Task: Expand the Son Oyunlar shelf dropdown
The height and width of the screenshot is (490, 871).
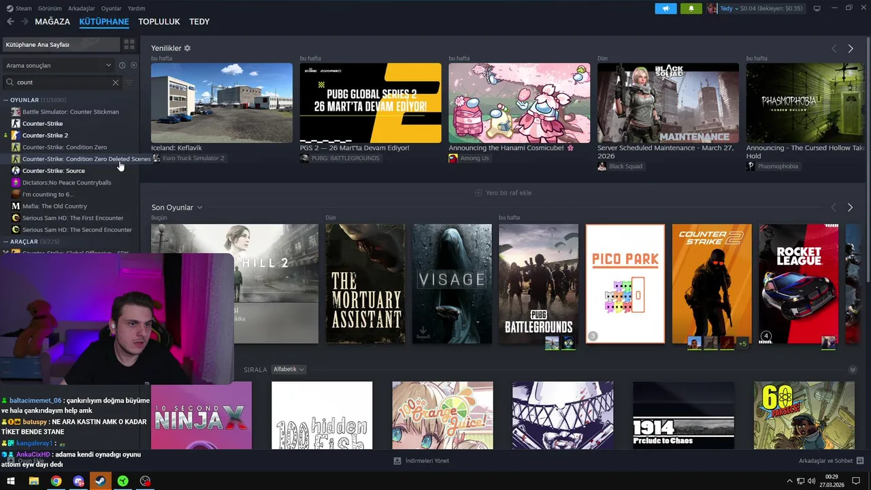Action: pyautogui.click(x=199, y=207)
